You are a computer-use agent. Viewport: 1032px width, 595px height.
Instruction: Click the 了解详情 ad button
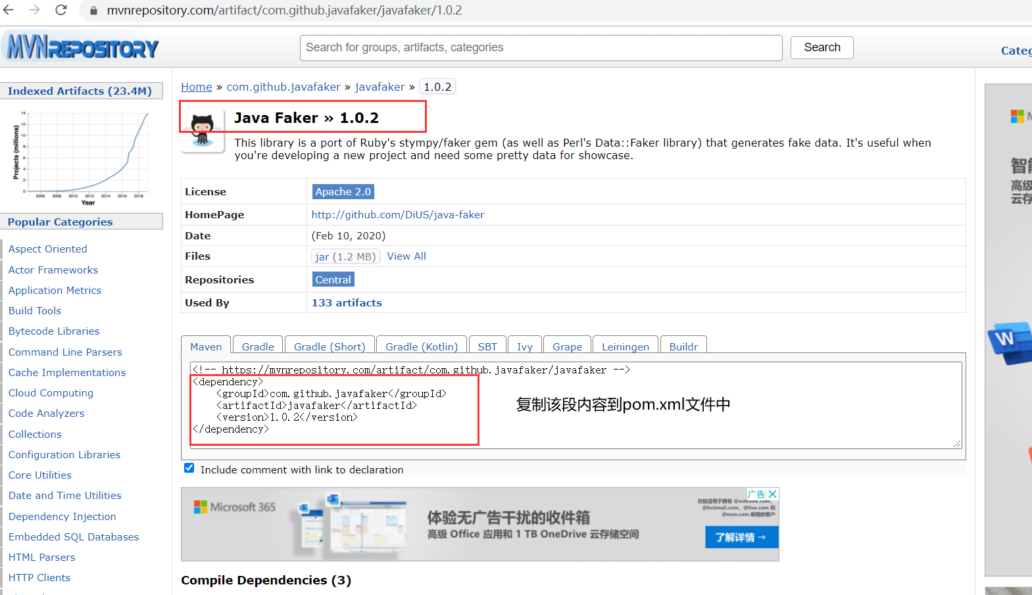pyautogui.click(x=741, y=537)
